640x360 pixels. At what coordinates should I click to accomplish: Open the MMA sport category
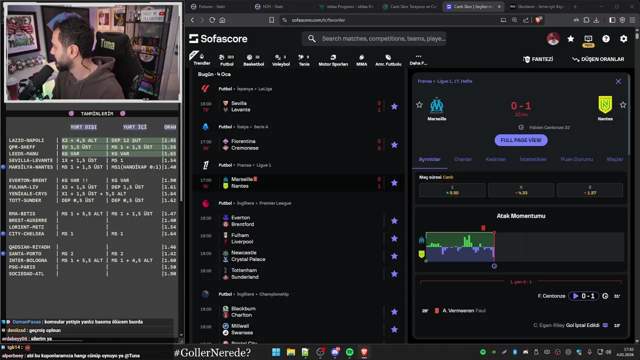(361, 60)
